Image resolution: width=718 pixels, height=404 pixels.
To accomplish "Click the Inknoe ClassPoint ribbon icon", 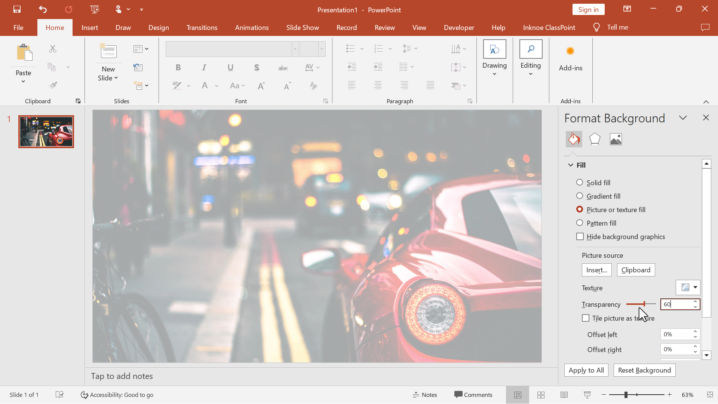I will pyautogui.click(x=549, y=27).
